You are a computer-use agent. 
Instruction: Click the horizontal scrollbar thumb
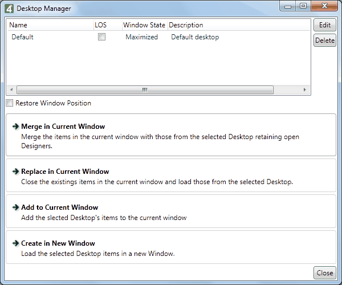click(145, 89)
